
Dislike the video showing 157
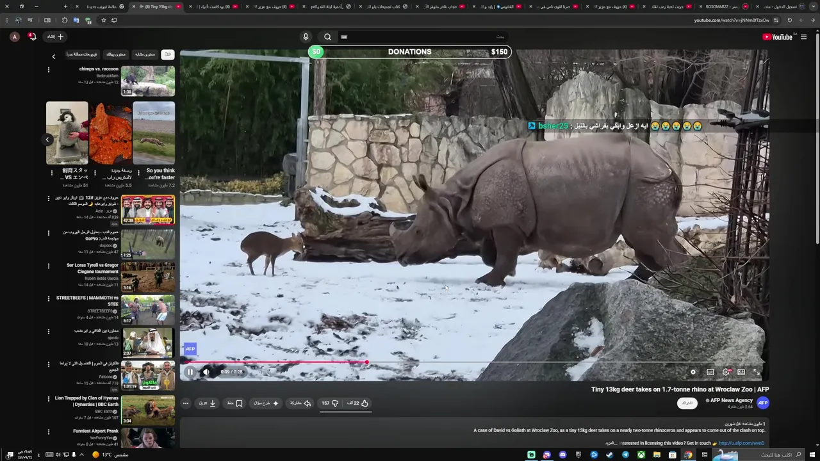tap(330, 403)
